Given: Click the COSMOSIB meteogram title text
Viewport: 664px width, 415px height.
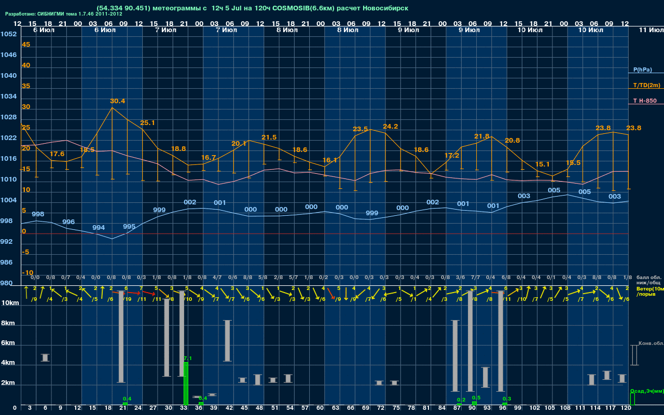Looking at the screenshot, I should click(252, 8).
